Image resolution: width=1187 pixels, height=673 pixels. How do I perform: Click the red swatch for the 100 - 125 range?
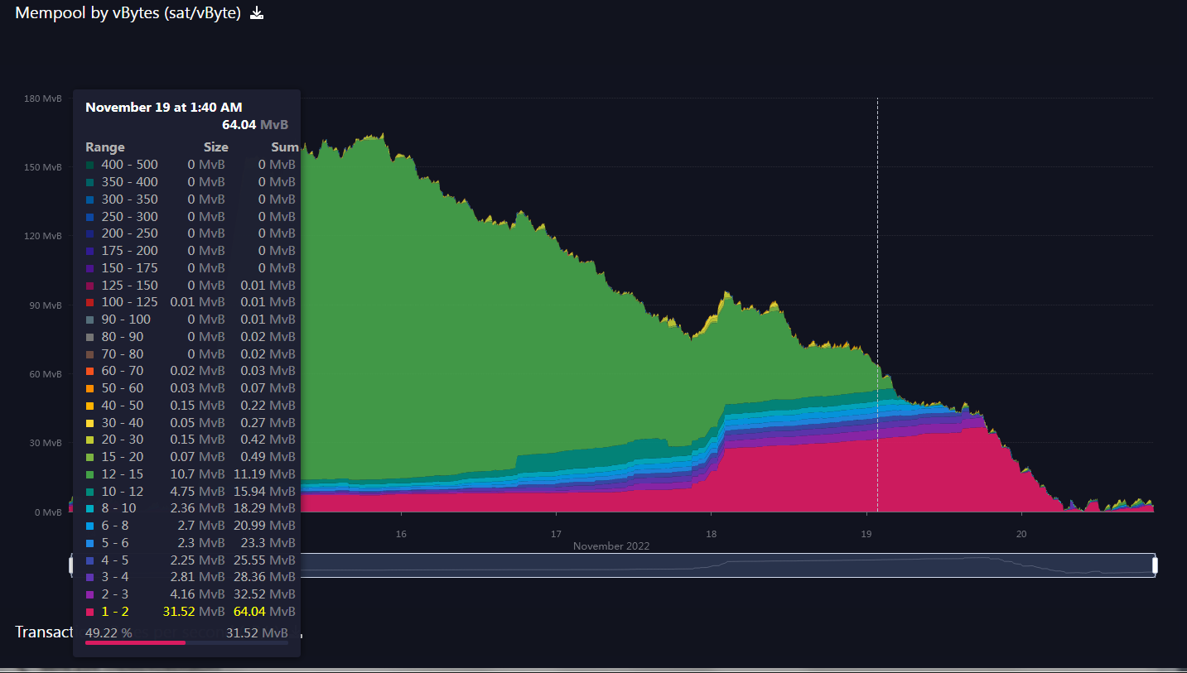(89, 302)
